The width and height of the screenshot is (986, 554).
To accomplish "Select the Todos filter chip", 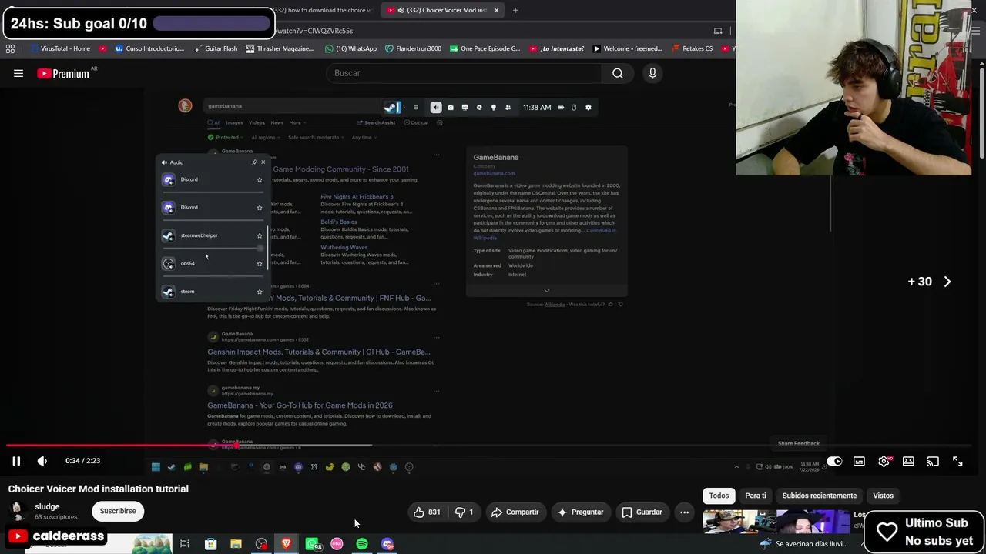I will (719, 496).
